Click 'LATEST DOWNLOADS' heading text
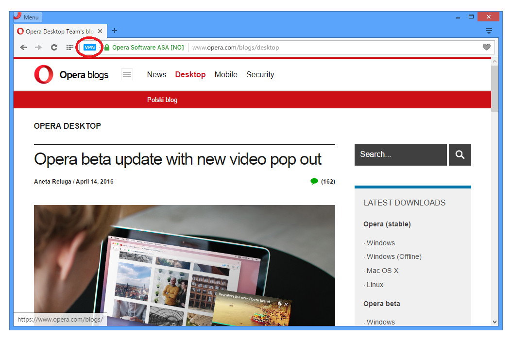The image size is (512, 341). tap(405, 203)
